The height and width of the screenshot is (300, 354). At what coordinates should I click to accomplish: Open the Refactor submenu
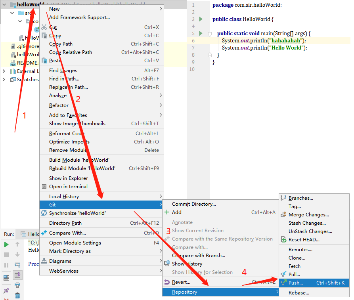click(x=101, y=105)
